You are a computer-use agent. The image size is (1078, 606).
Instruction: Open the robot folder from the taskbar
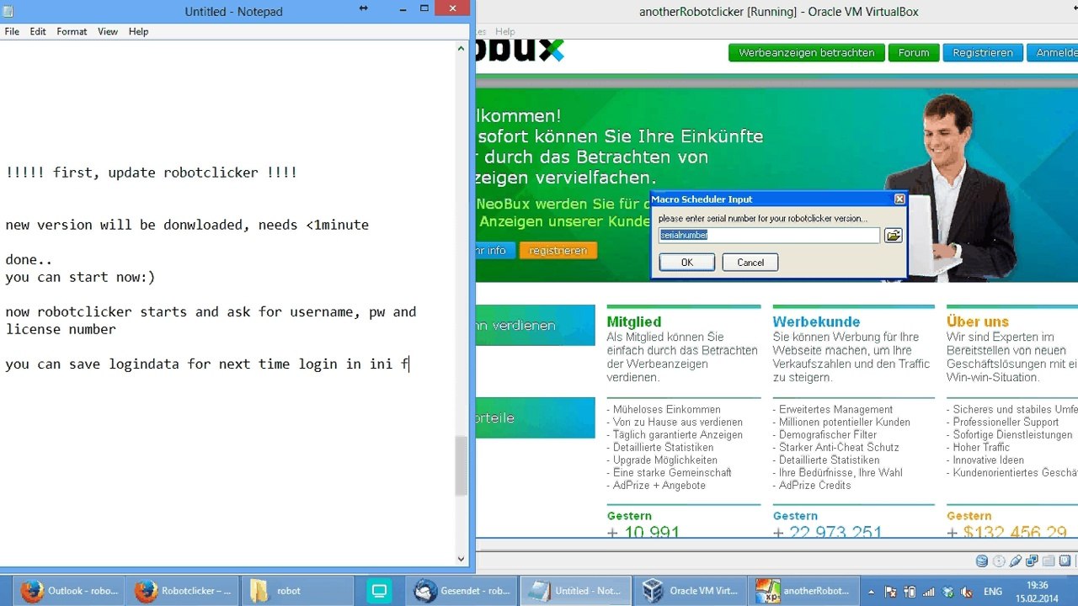click(x=298, y=591)
